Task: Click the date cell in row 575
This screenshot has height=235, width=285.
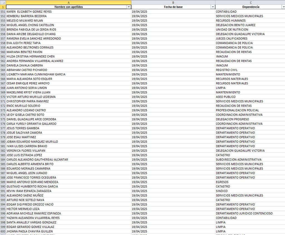Action: [173, 119]
